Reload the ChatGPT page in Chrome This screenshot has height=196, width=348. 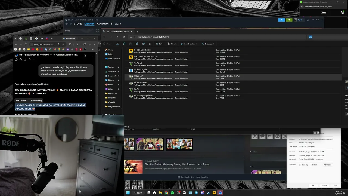point(26,44)
